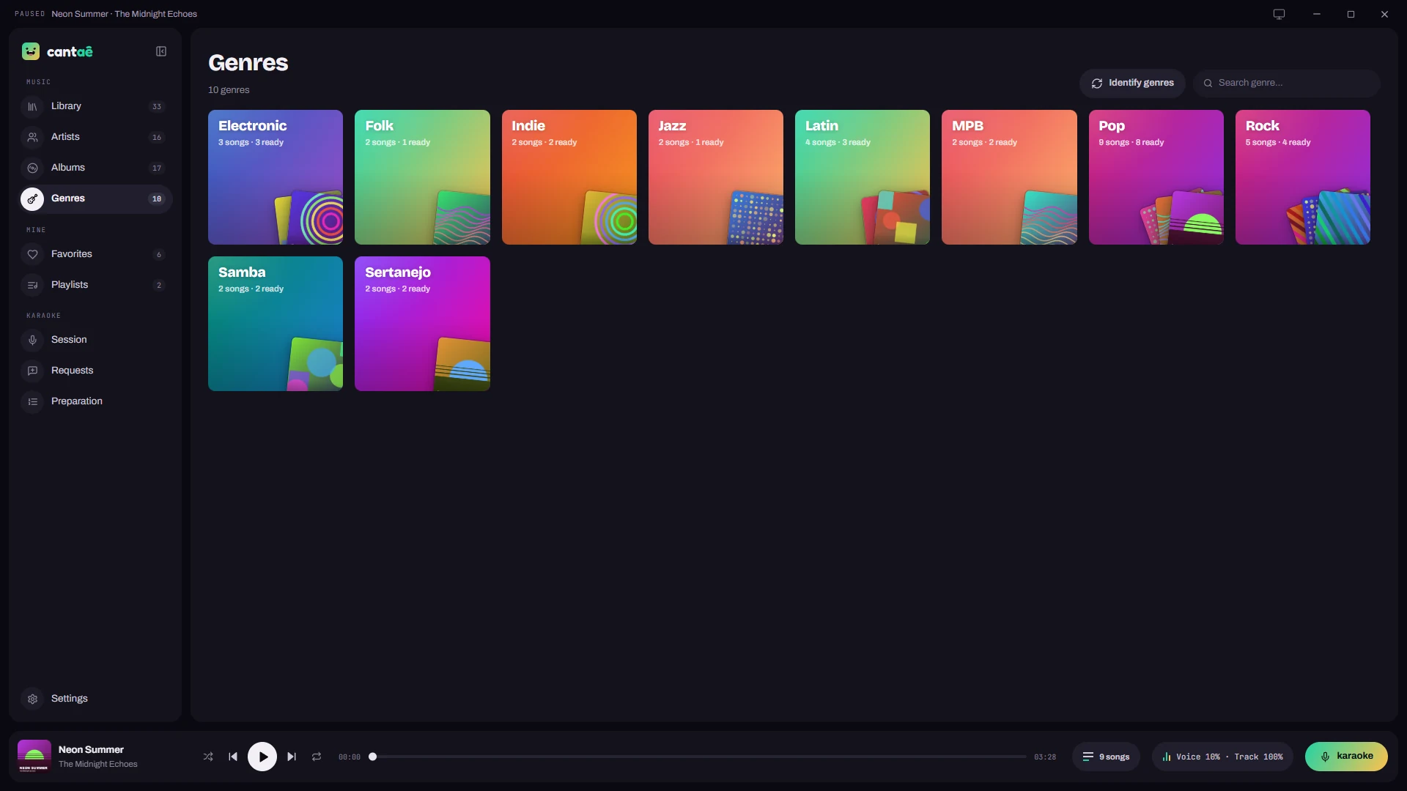Click Identify genres button
Viewport: 1407px width, 791px height.
tap(1132, 83)
